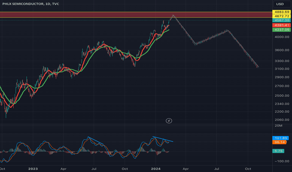
Task: Click the Jul label next to 2023 on the time axis
Action: click(94, 169)
